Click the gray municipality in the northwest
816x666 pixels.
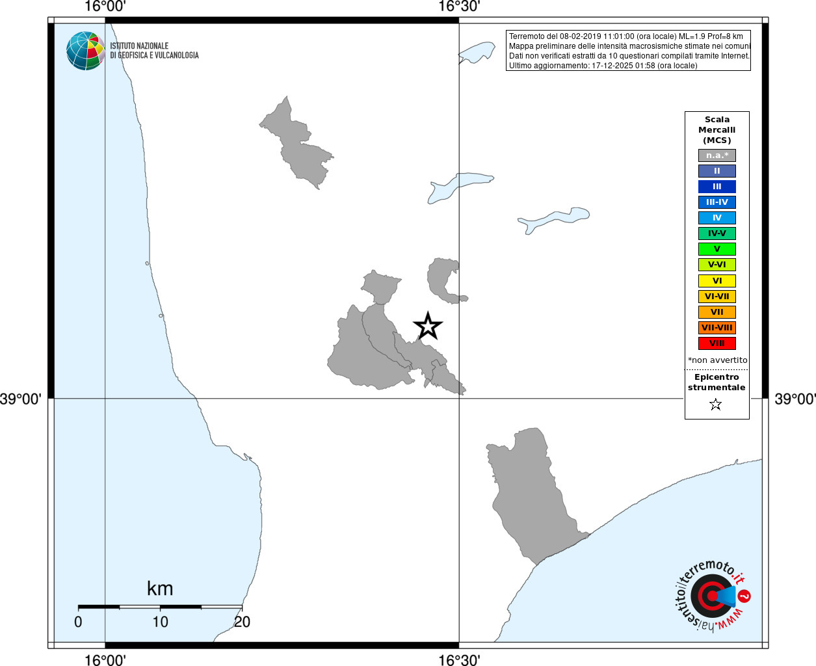(x=296, y=143)
